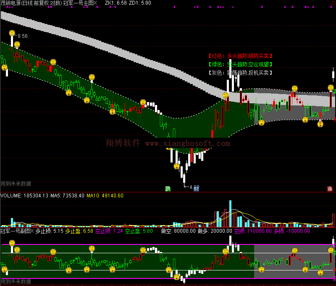This screenshot has width=336, height=286.
Task: Click the gray legend line 【灰色：震荡趋势,投机买卖】
Action: tap(240, 73)
